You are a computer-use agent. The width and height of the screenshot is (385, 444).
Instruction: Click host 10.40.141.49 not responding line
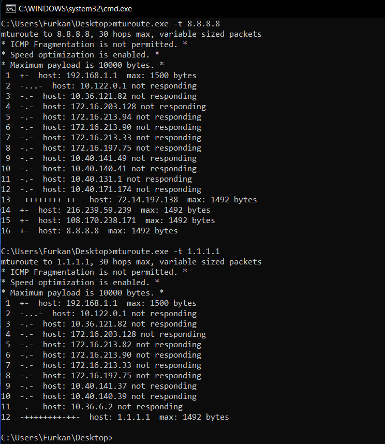(x=99, y=158)
